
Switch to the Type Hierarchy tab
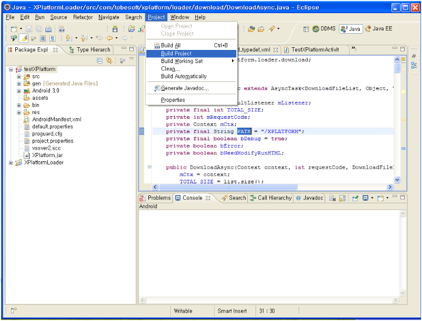tap(90, 50)
